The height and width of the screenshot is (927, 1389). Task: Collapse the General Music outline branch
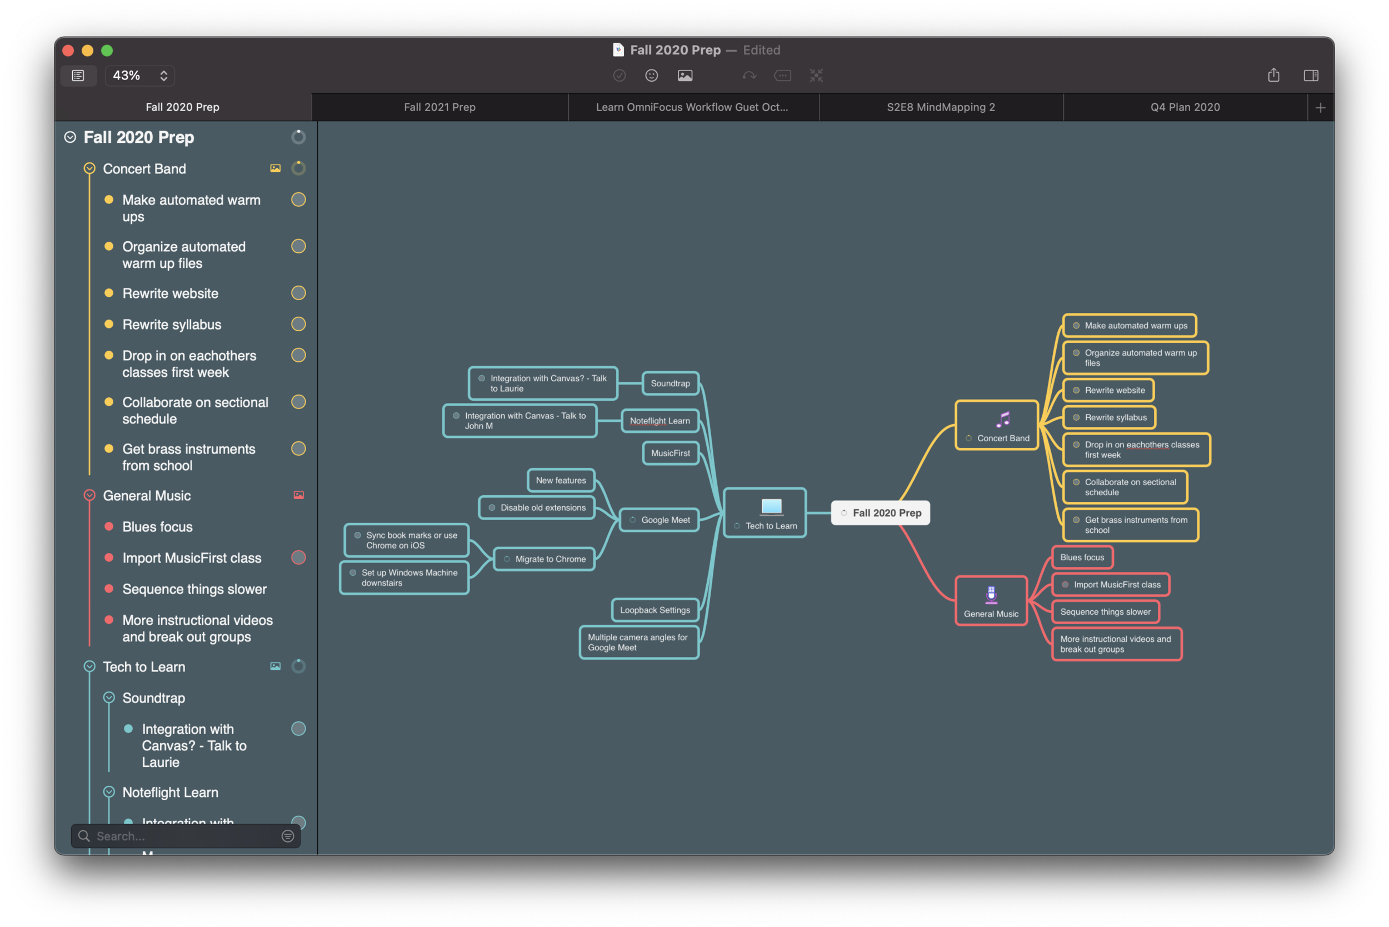89,495
